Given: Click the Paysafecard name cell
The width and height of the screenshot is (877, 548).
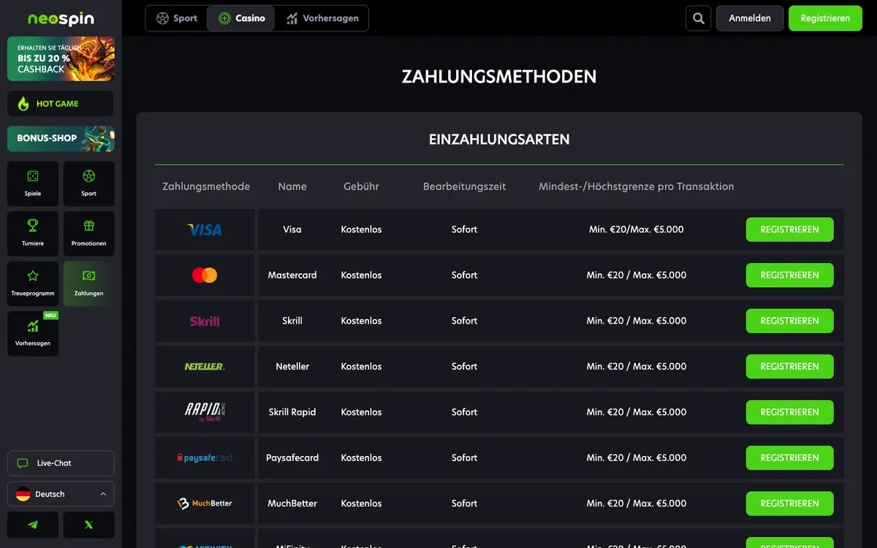Looking at the screenshot, I should [x=292, y=457].
